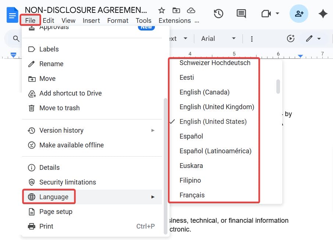Click the share people icon
This screenshot has width=333, height=240.
[x=299, y=14]
